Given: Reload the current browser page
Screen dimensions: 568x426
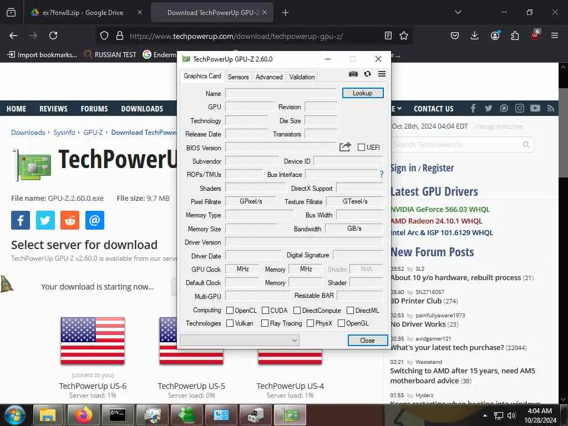Looking at the screenshot, I should [x=53, y=35].
